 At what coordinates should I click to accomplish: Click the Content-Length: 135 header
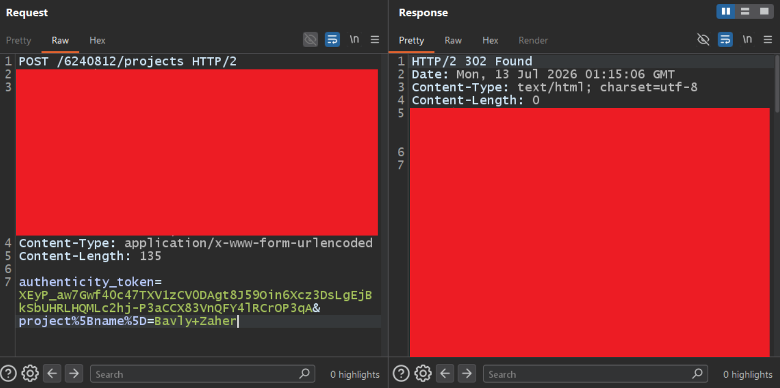coord(90,256)
